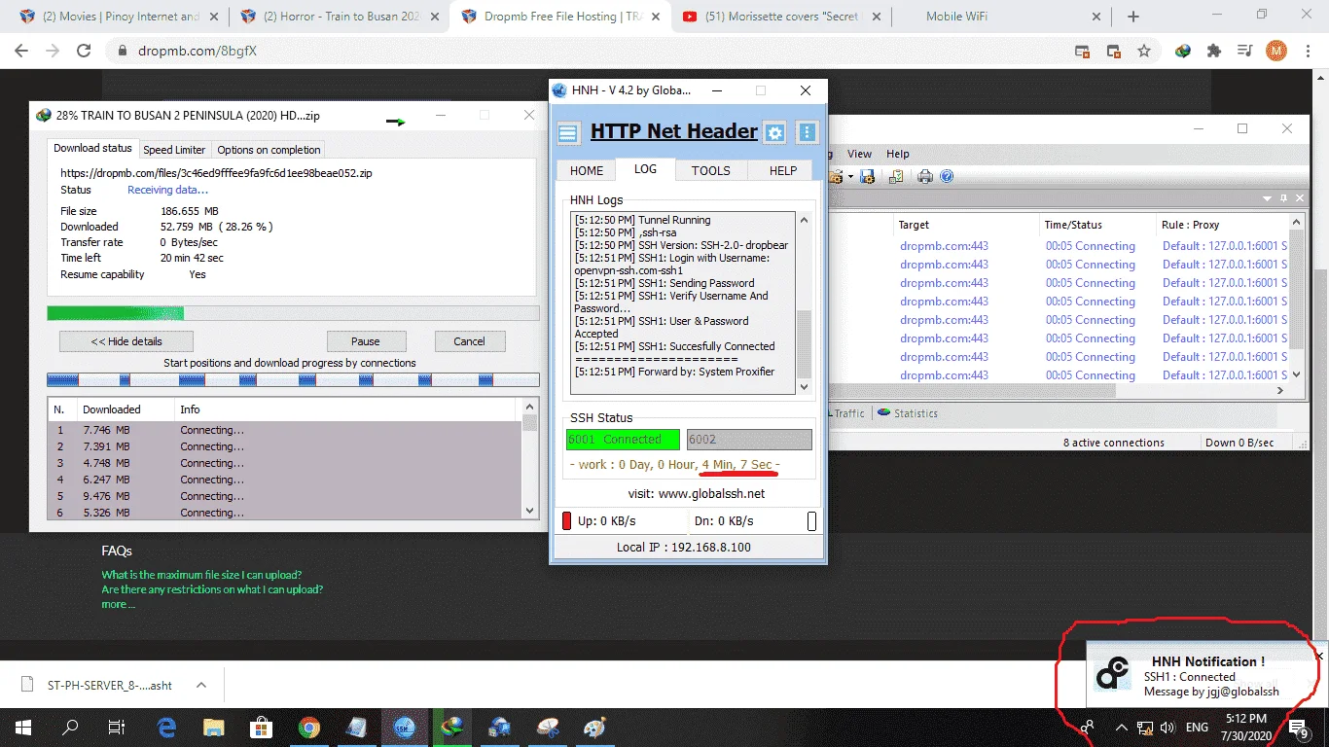This screenshot has height=747, width=1329.
Task: Open Chrome profile avatar M
Action: coord(1275,51)
